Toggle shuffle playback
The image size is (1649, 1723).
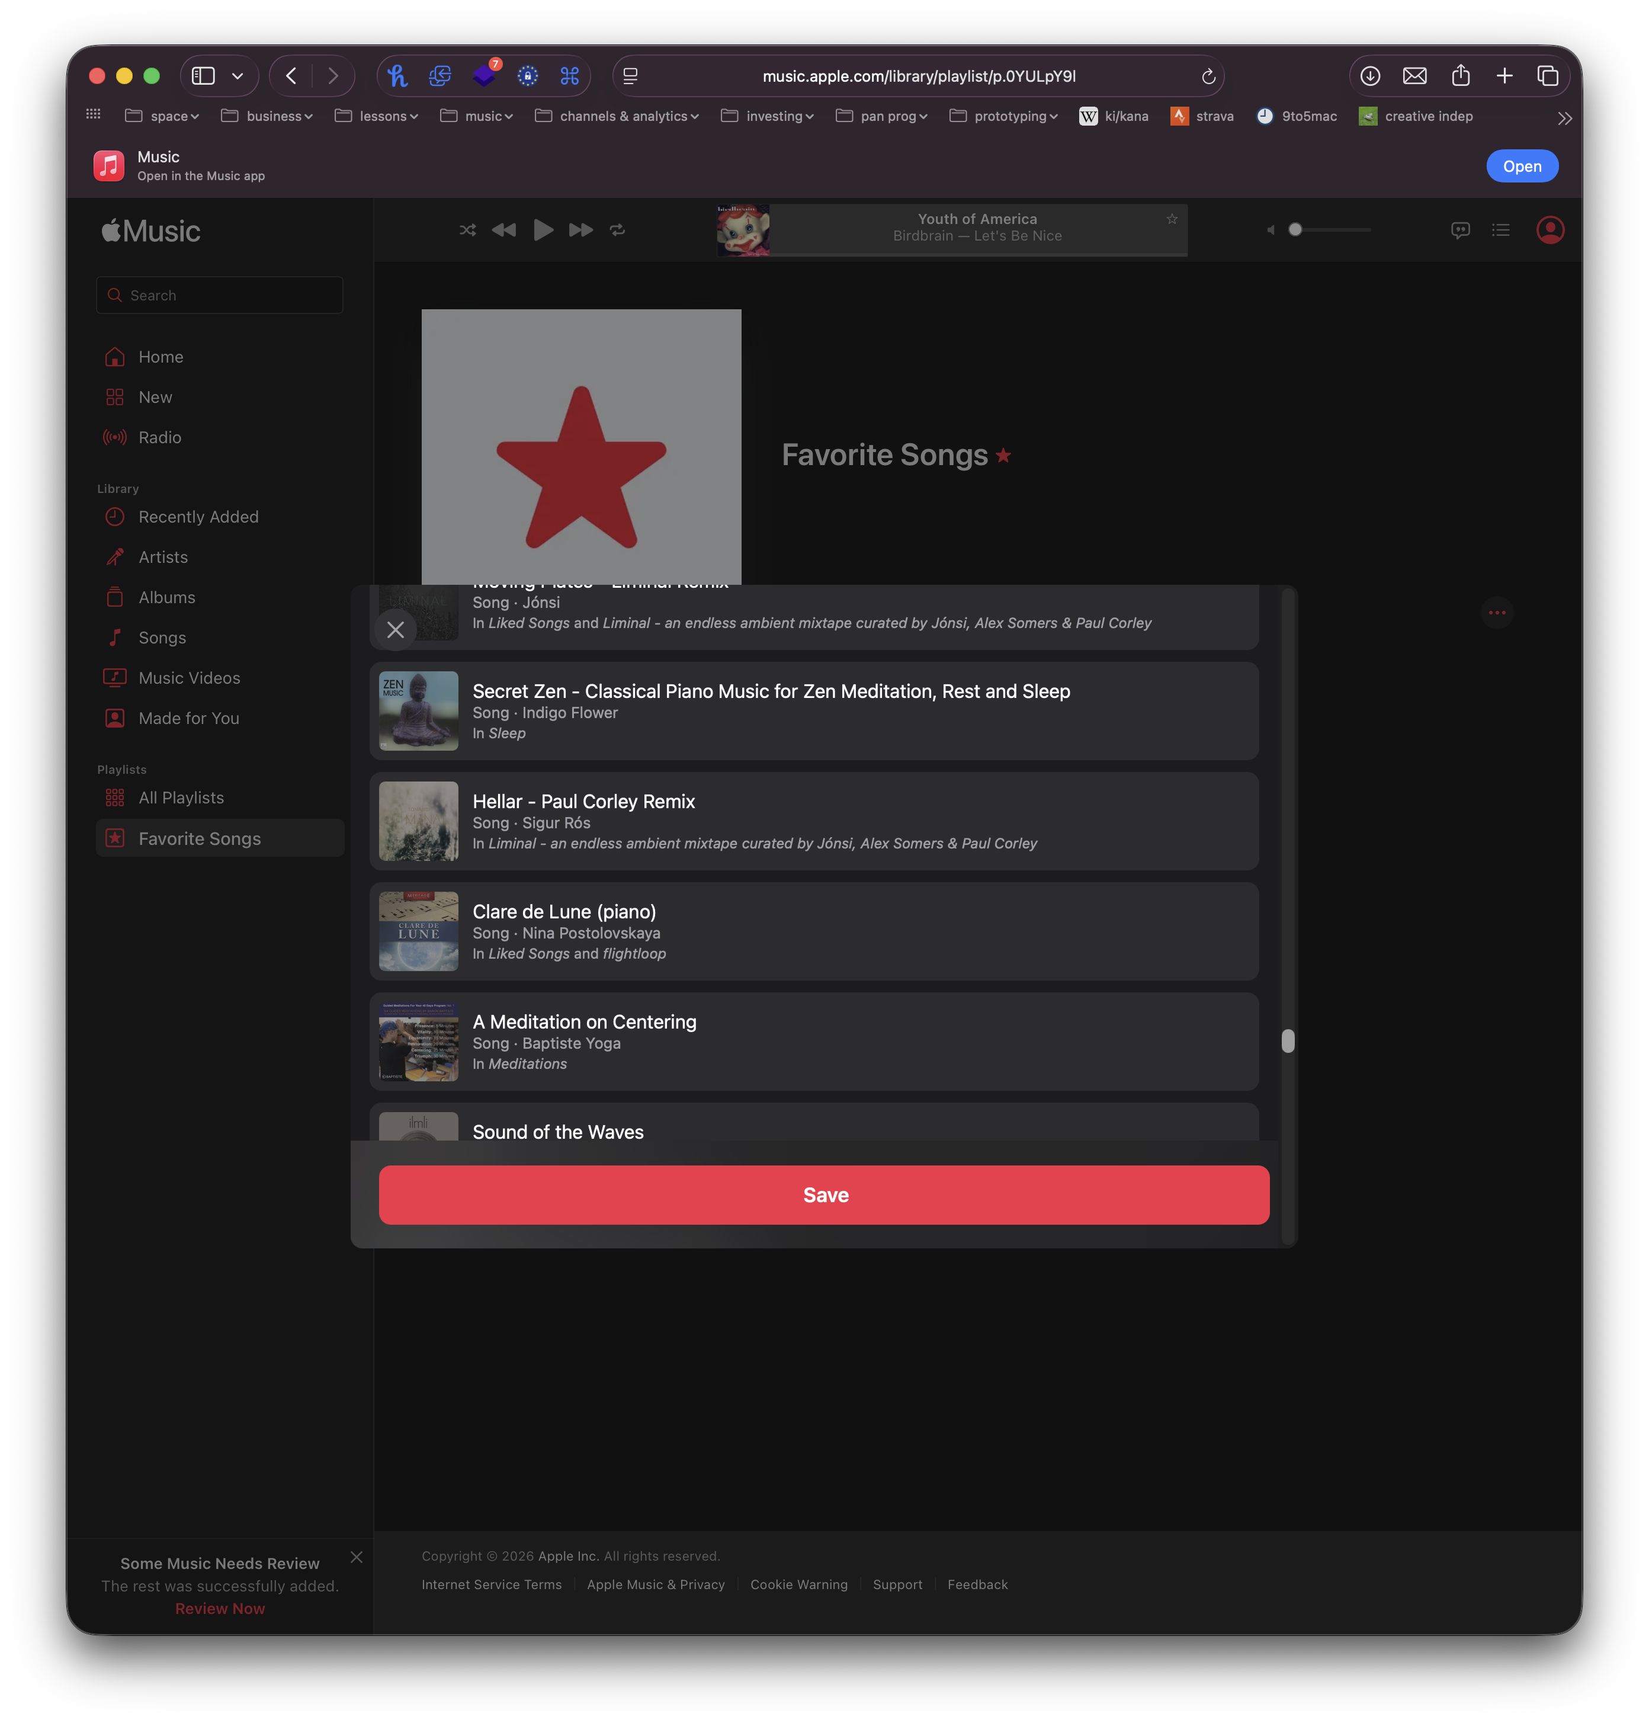(x=467, y=230)
